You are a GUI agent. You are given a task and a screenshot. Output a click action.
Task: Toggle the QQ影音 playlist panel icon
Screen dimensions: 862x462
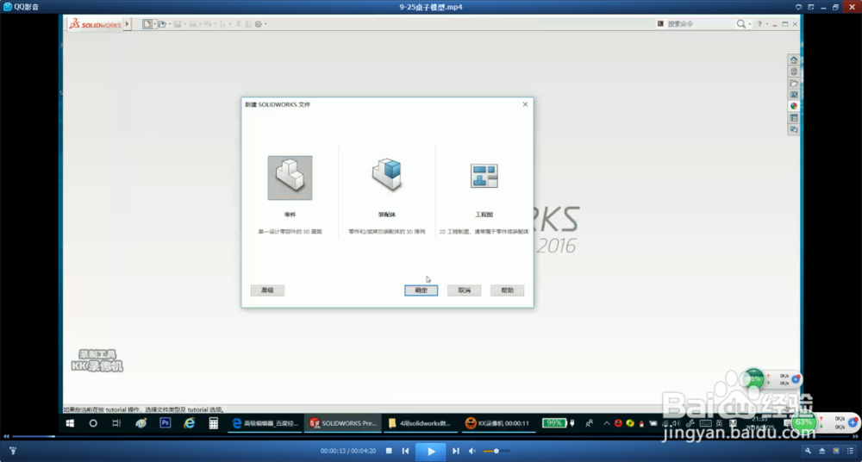pyautogui.click(x=851, y=451)
